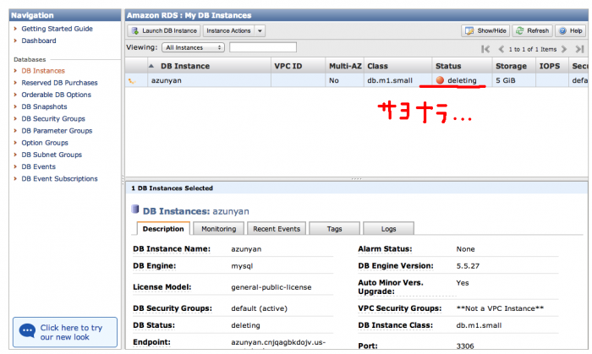The image size is (592, 354).
Task: Click the filter search input field
Action: click(x=263, y=47)
